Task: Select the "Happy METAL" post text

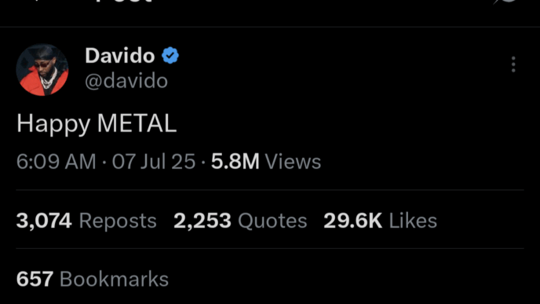Action: coord(97,124)
